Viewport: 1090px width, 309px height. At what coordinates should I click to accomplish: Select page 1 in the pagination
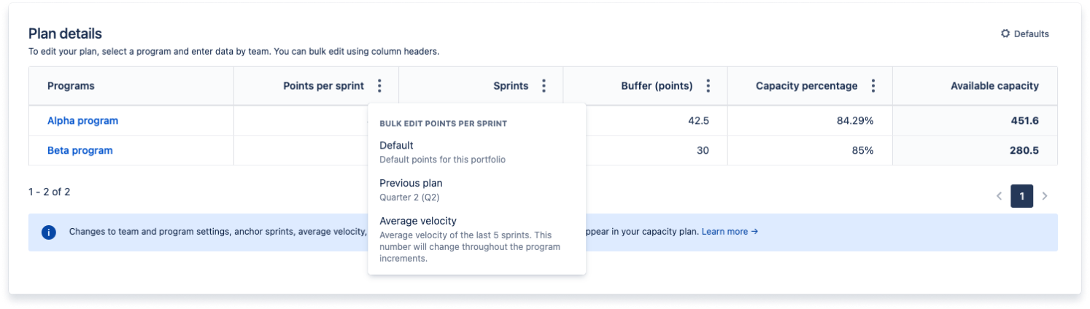tap(1022, 196)
